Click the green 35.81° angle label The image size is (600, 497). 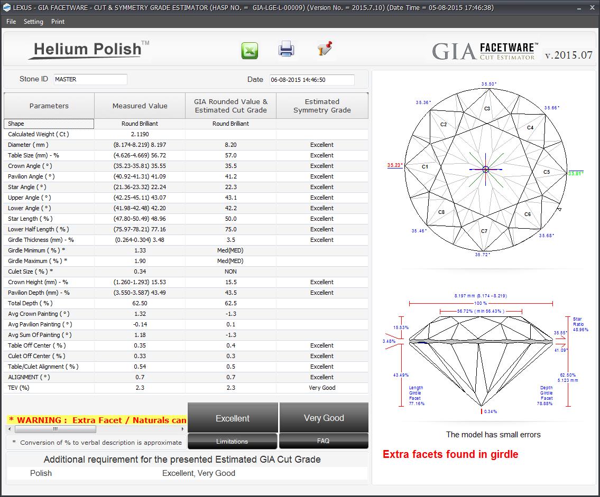(576, 173)
